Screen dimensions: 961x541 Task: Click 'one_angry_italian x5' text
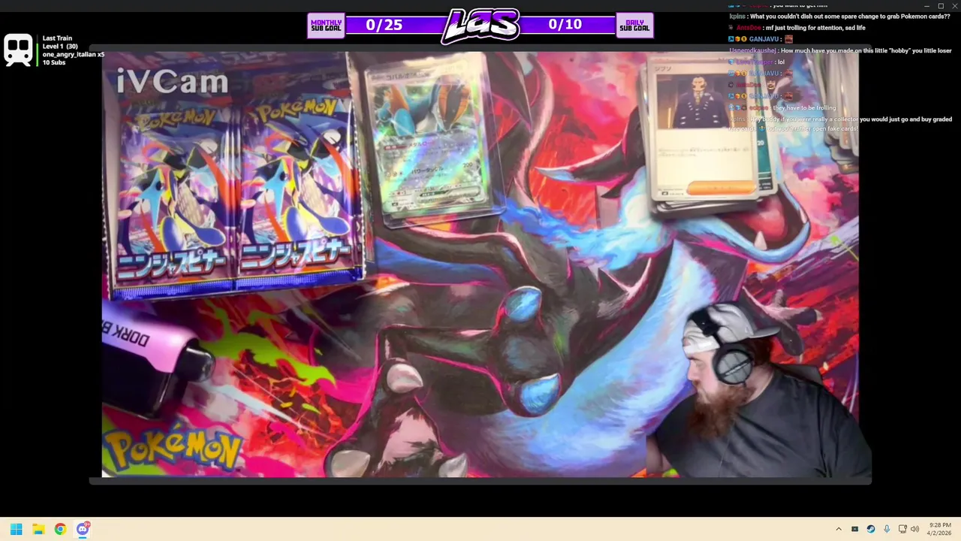[x=74, y=55]
